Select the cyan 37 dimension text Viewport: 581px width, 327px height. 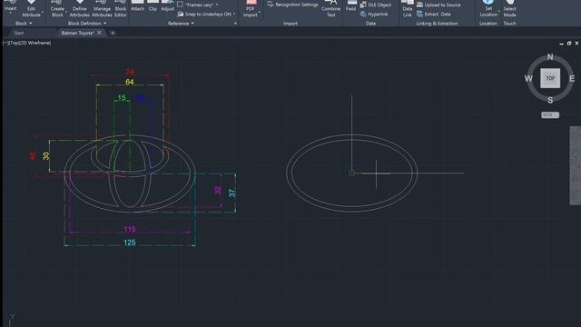click(x=232, y=193)
